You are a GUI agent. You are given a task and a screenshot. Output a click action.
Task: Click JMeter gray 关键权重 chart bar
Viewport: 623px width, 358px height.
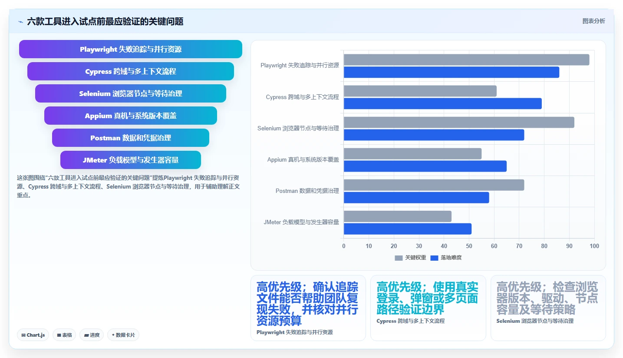[x=398, y=216]
